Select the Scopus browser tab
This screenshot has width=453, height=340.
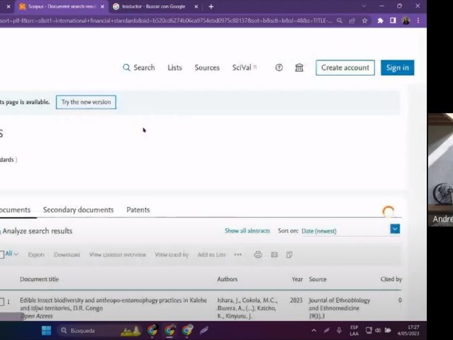(x=61, y=7)
